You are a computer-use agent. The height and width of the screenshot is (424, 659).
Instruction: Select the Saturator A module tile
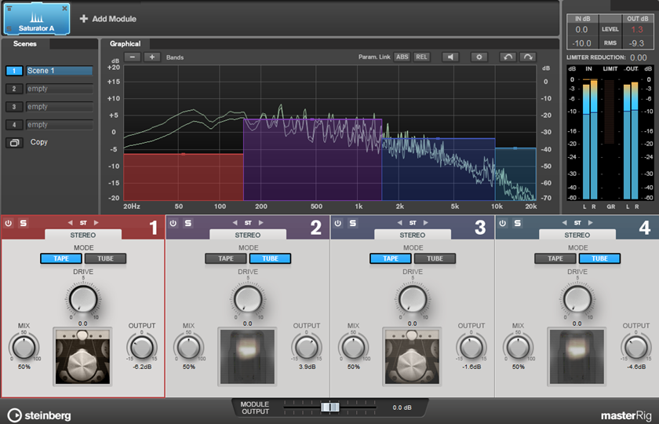[37, 19]
